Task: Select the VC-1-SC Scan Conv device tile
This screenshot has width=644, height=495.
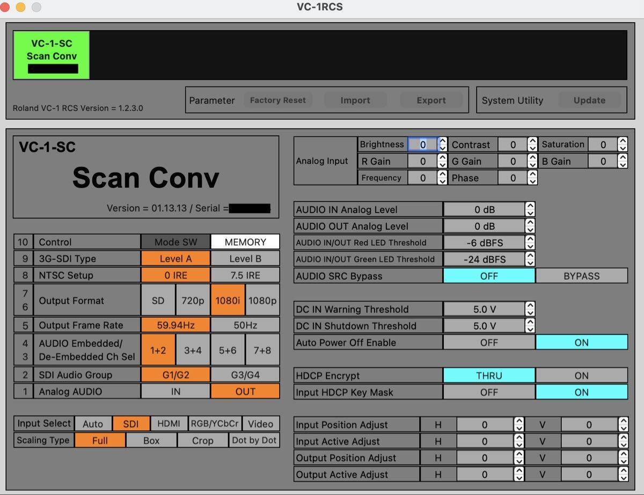Action: click(52, 55)
